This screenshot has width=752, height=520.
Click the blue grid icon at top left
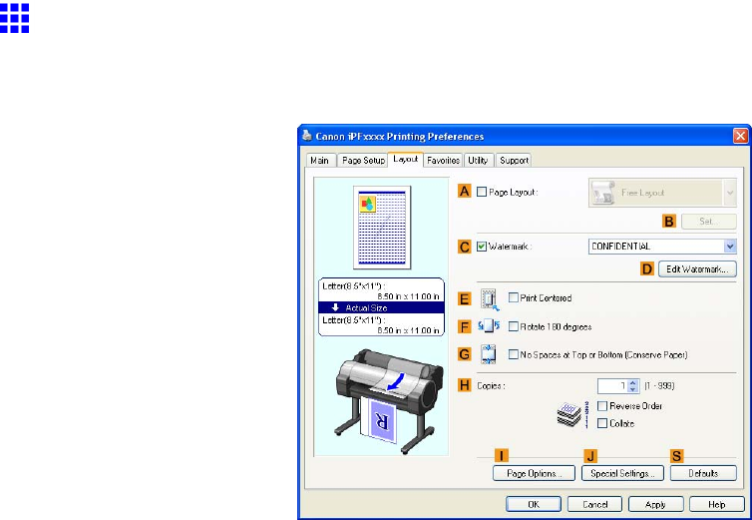(x=14, y=18)
